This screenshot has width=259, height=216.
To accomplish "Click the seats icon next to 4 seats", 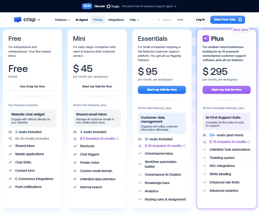I will pyautogui.click(x=75, y=132).
